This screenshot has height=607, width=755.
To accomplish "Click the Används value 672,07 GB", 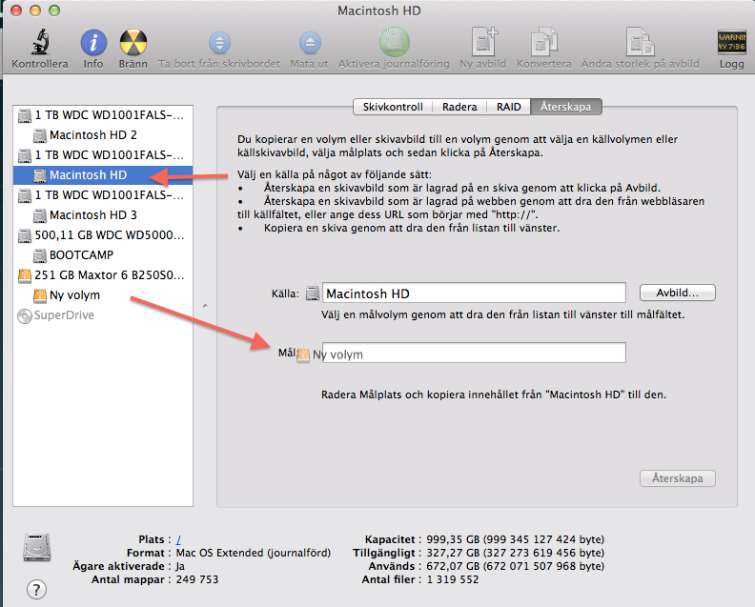I will click(x=515, y=566).
